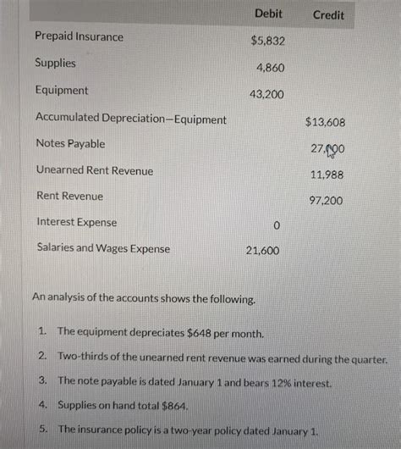The image size is (401, 449).
Task: Click the $13,608 credit amount
Action: pos(325,122)
